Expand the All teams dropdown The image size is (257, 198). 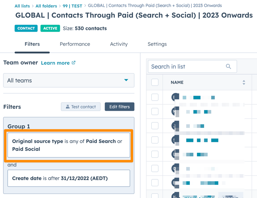[69, 80]
